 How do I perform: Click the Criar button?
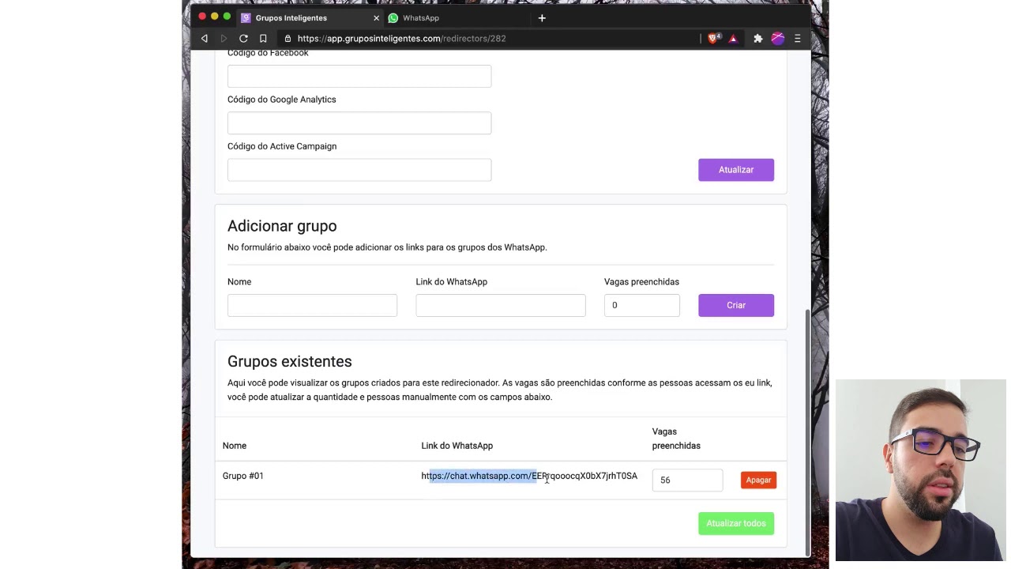736,305
